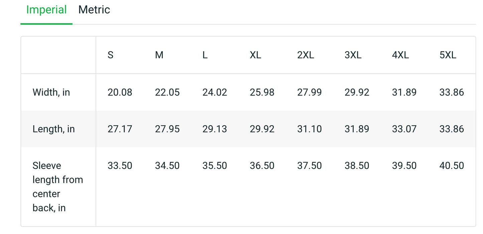Screen dimensions: 483x234
Task: Click the M size column header
Action: 159,55
